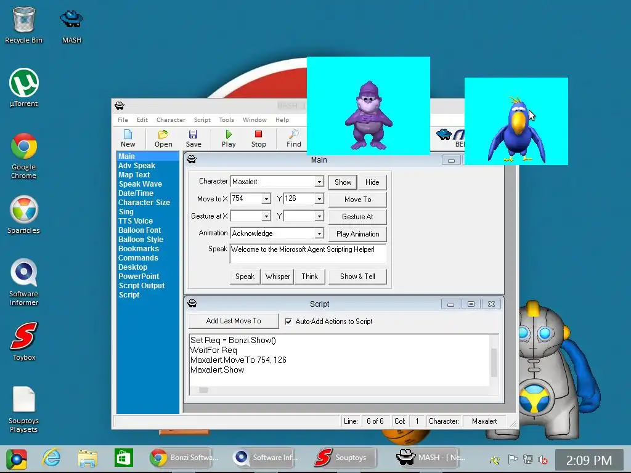Viewport: 631px width, 473px height.
Task: Expand the Animation dropdown list
Action: click(x=319, y=233)
